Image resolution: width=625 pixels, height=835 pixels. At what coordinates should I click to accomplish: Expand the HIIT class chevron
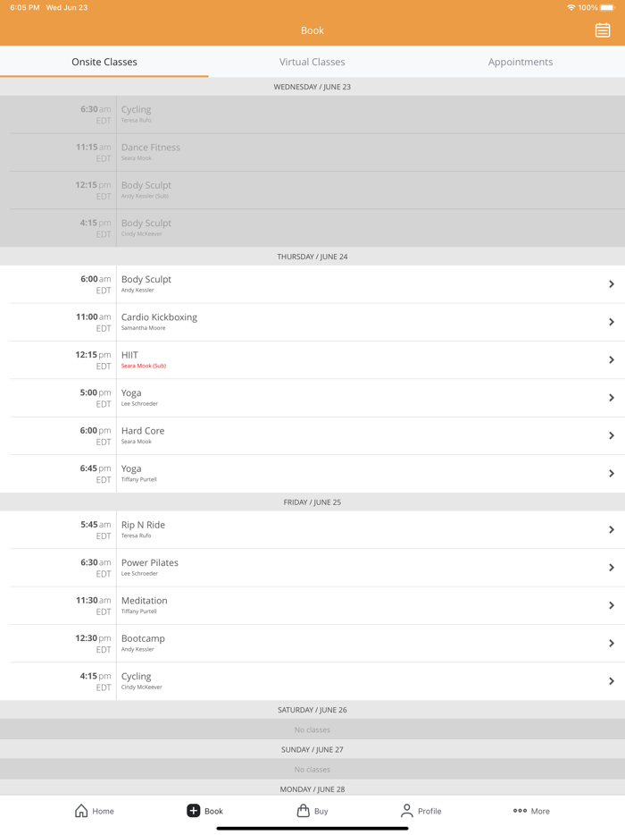[612, 360]
